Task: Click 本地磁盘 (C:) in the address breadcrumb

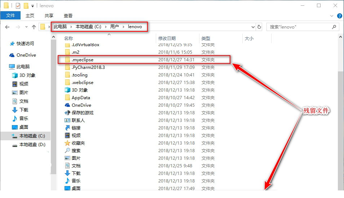Action: [88, 27]
